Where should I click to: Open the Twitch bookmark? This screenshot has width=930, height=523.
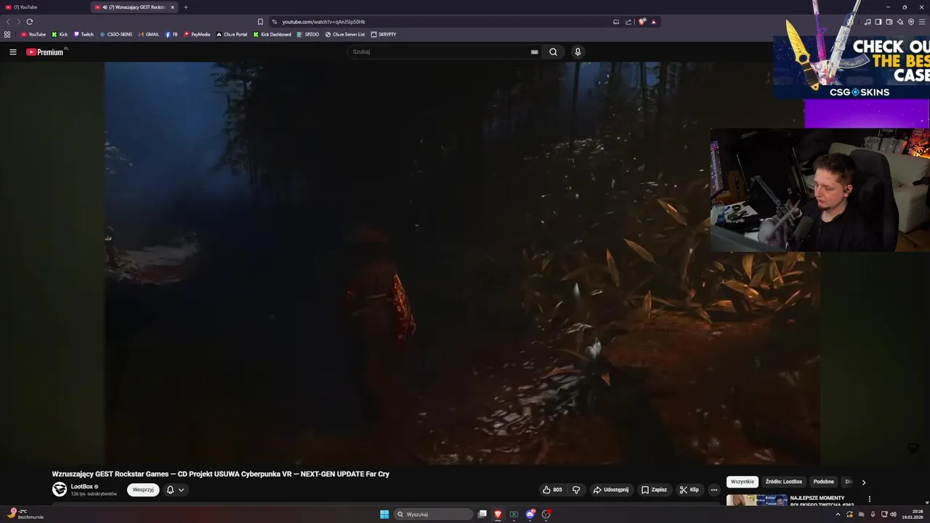coord(84,34)
